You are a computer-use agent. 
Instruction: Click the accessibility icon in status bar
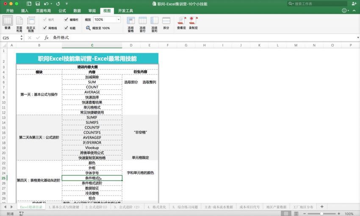(21, 213)
